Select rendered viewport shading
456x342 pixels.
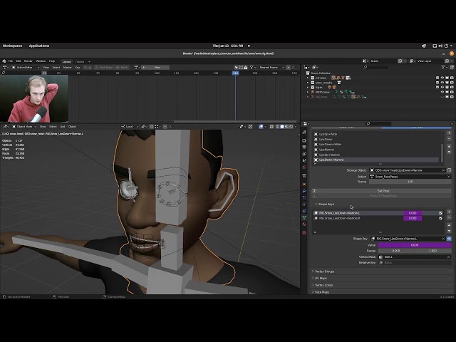[x=291, y=127]
